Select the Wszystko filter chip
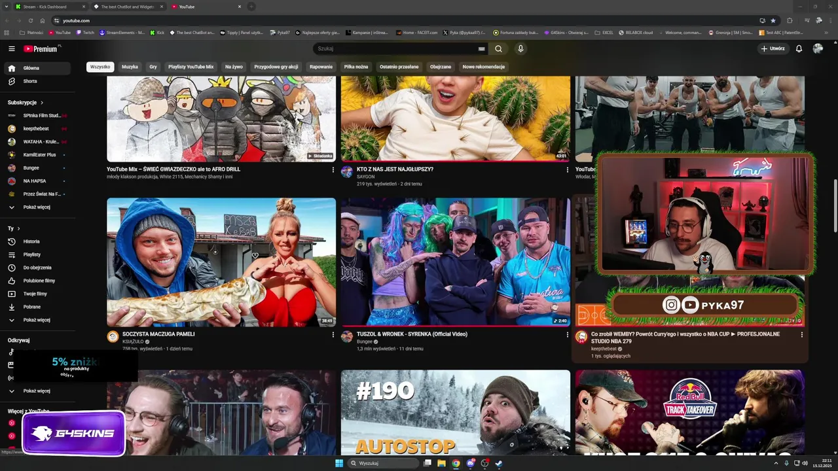This screenshot has height=471, width=838. [x=100, y=67]
